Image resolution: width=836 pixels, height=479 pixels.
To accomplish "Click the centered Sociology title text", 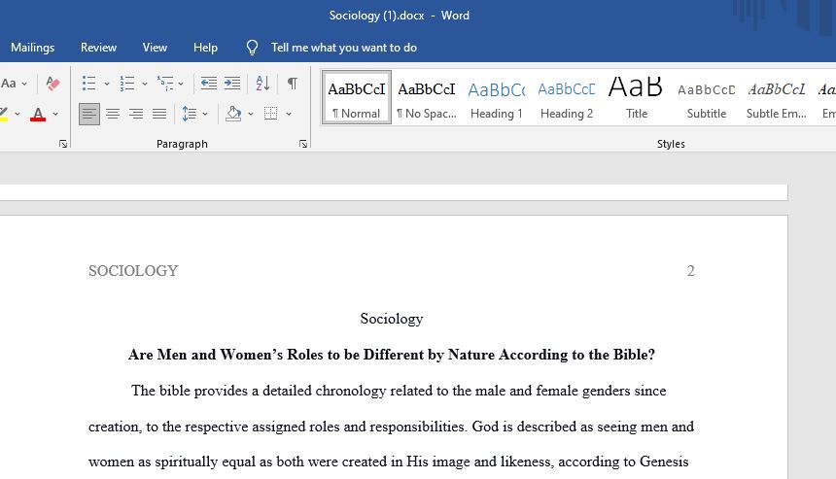I will point(392,319).
